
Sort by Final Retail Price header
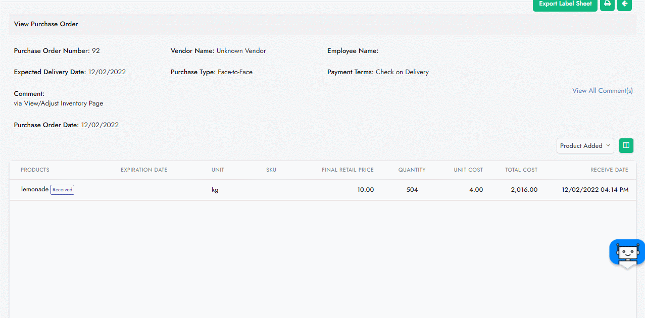point(348,170)
